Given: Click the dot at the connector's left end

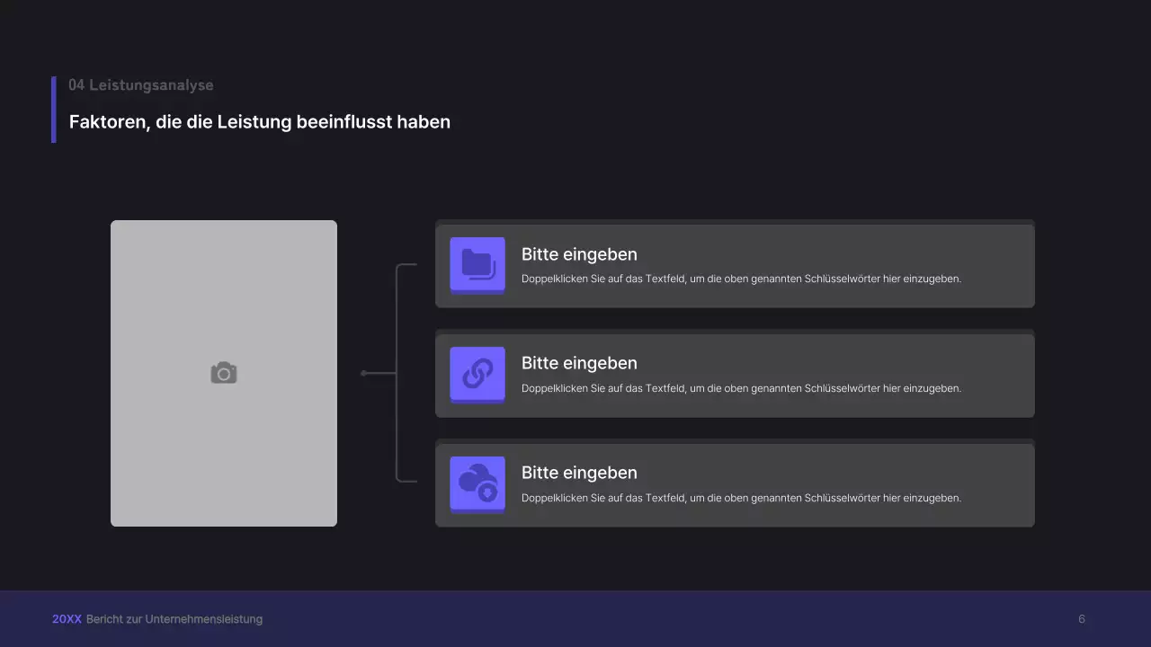Looking at the screenshot, I should pos(363,373).
